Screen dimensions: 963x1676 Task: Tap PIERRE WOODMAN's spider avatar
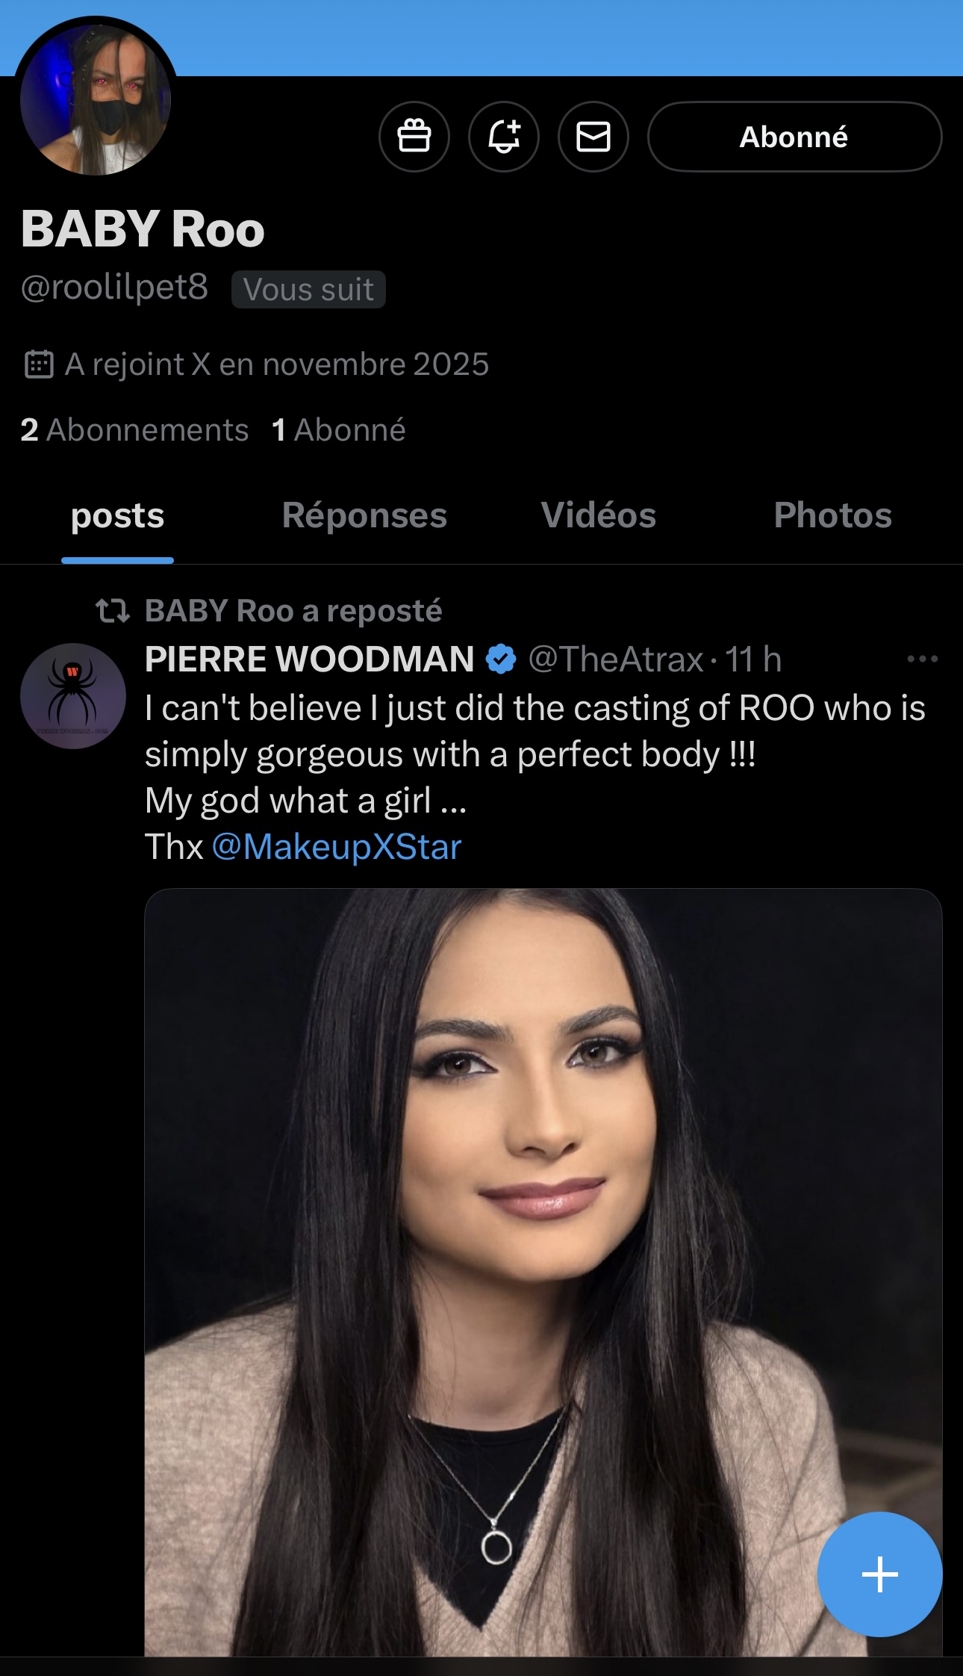(73, 695)
